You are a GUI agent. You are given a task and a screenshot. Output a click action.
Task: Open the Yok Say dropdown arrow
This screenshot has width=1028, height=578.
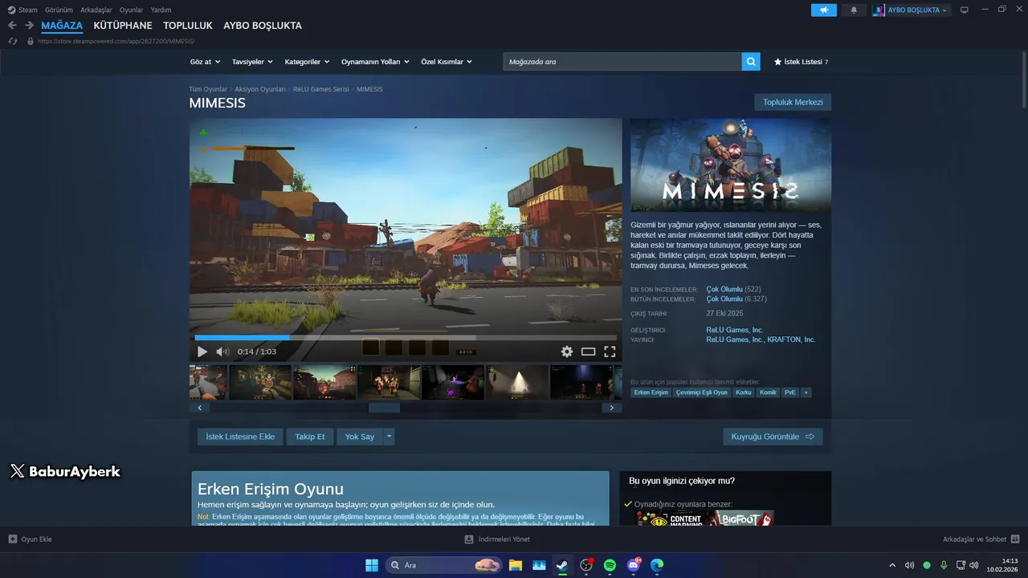389,437
